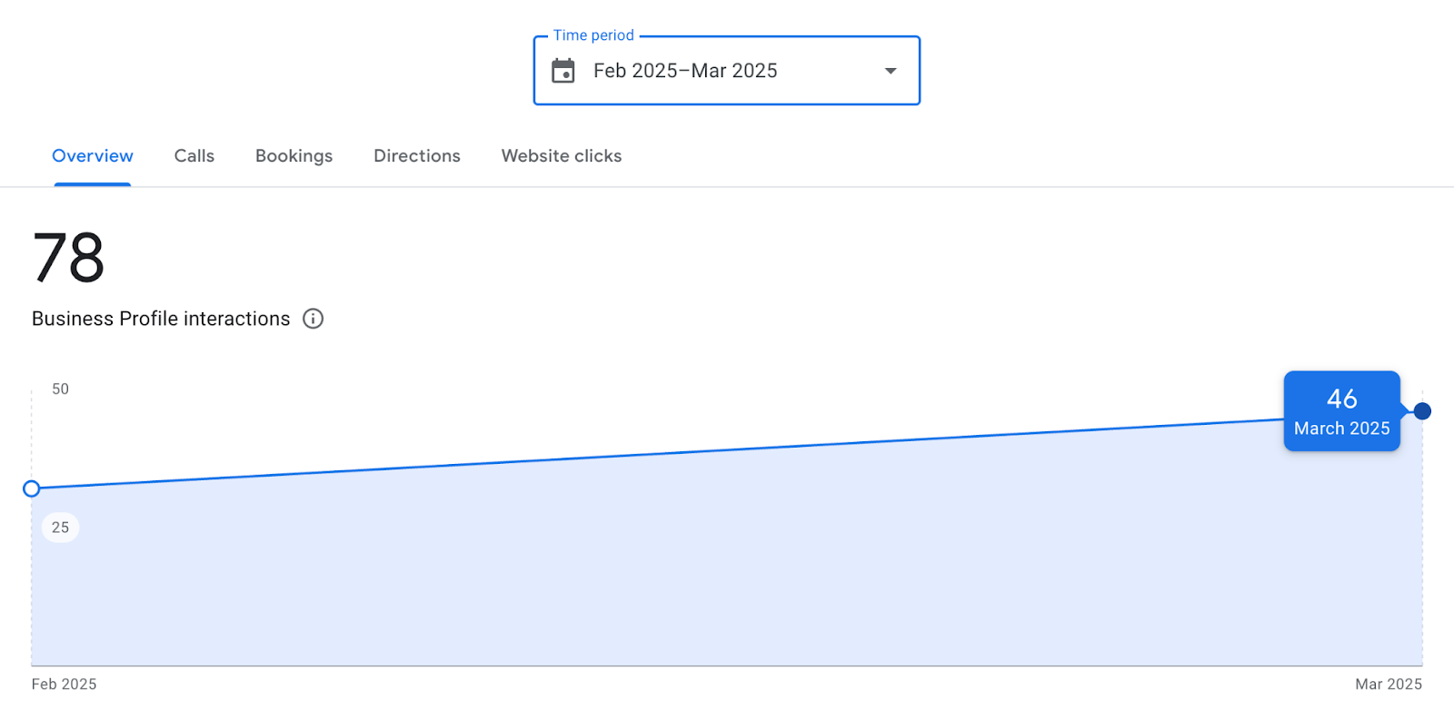Viewport: 1454px width, 720px height.
Task: Click the 50 axis label
Action: point(60,389)
